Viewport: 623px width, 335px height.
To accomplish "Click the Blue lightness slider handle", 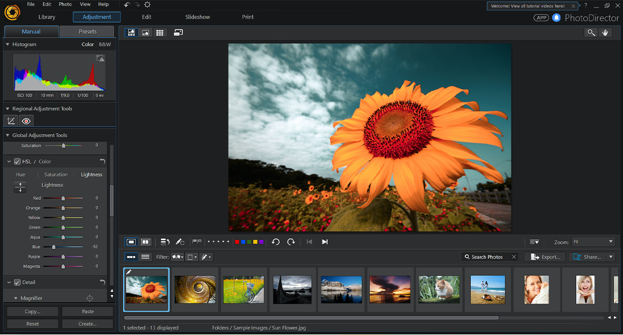I will click(53, 247).
